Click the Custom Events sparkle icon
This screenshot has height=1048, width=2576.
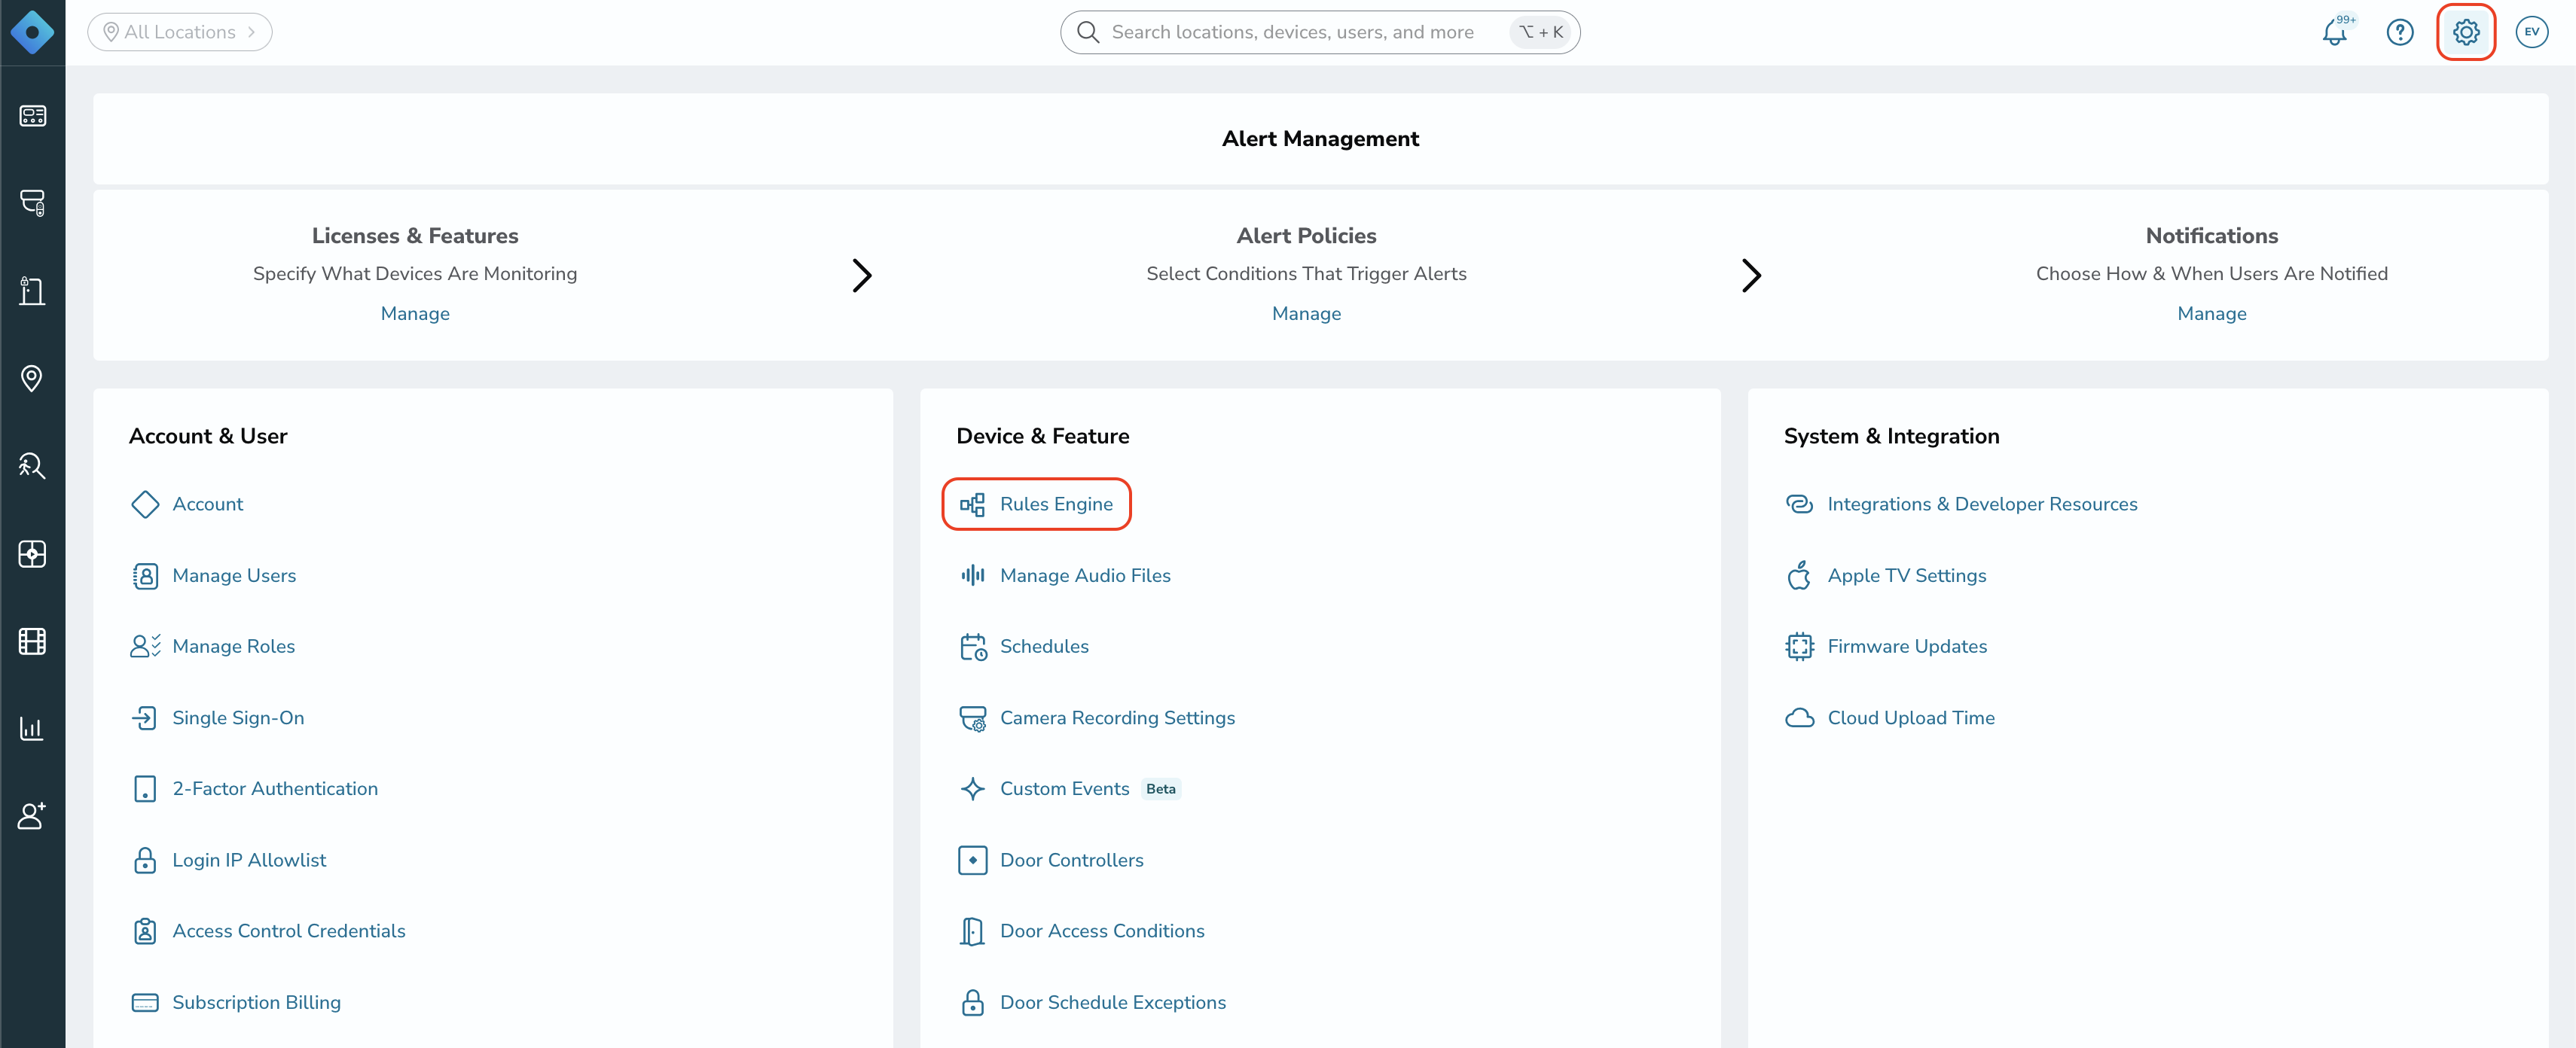coord(973,789)
